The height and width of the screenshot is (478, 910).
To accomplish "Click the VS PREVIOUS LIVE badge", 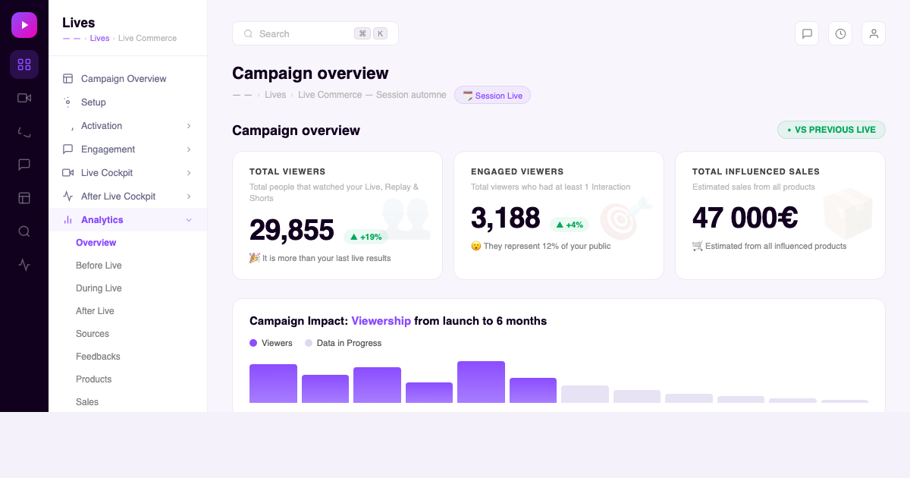I will pyautogui.click(x=831, y=130).
